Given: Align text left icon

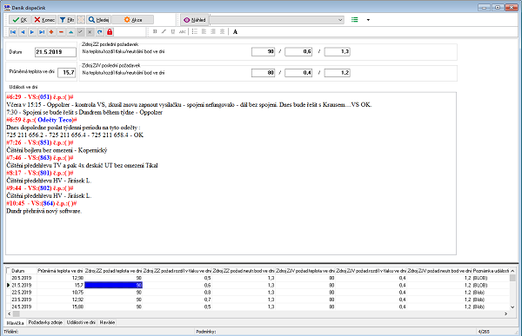Looking at the screenshot, I should (x=204, y=31).
